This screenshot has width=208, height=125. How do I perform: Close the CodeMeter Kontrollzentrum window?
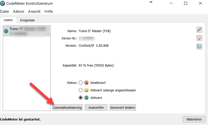(x=200, y=3)
